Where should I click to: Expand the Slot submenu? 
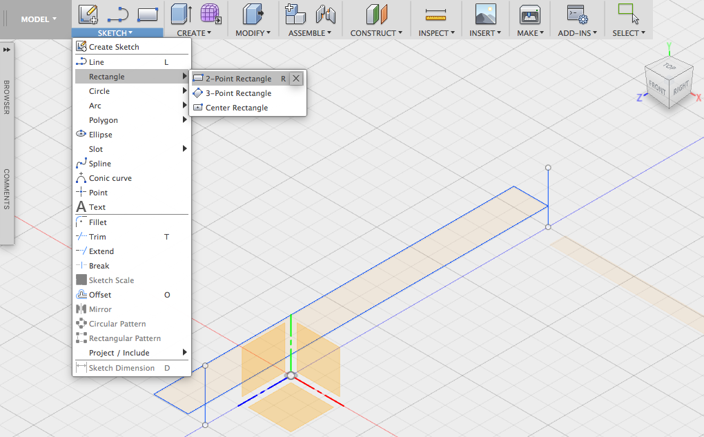pyautogui.click(x=132, y=148)
